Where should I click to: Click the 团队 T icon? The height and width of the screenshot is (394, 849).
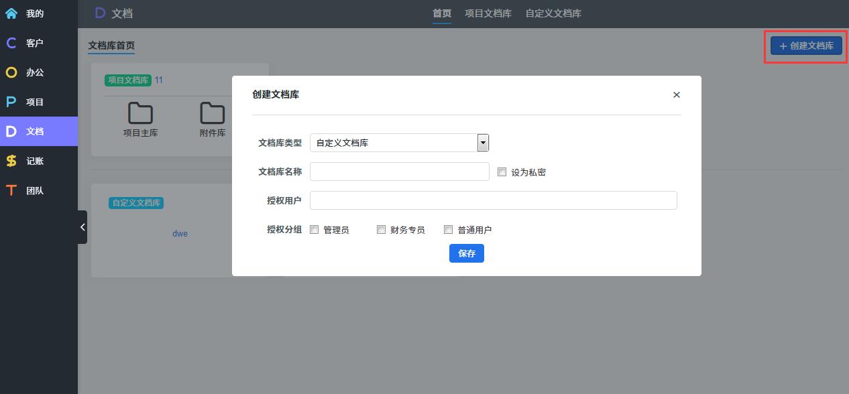click(11, 190)
